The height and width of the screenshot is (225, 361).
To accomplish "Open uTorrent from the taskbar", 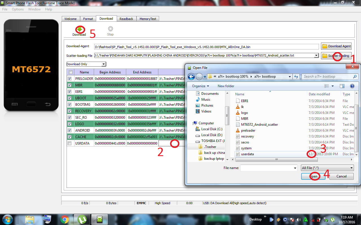I will coord(82,219).
